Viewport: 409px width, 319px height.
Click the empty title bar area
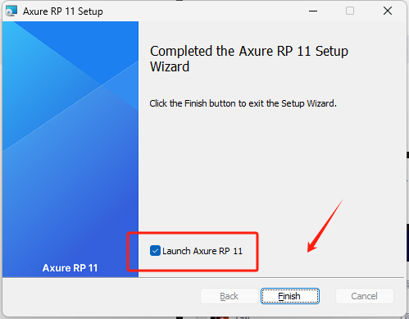(x=205, y=11)
